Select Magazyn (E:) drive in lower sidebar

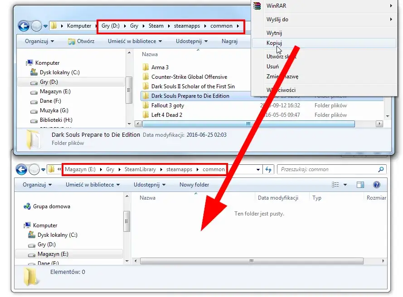pos(53,254)
